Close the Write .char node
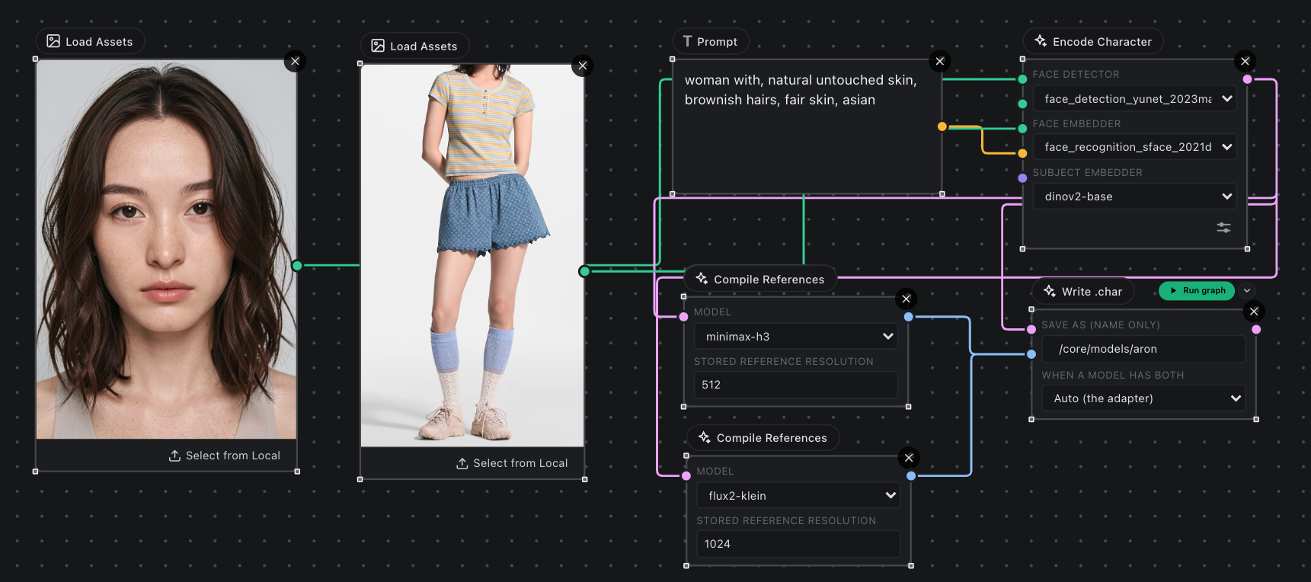The height and width of the screenshot is (582, 1311). [x=1254, y=311]
